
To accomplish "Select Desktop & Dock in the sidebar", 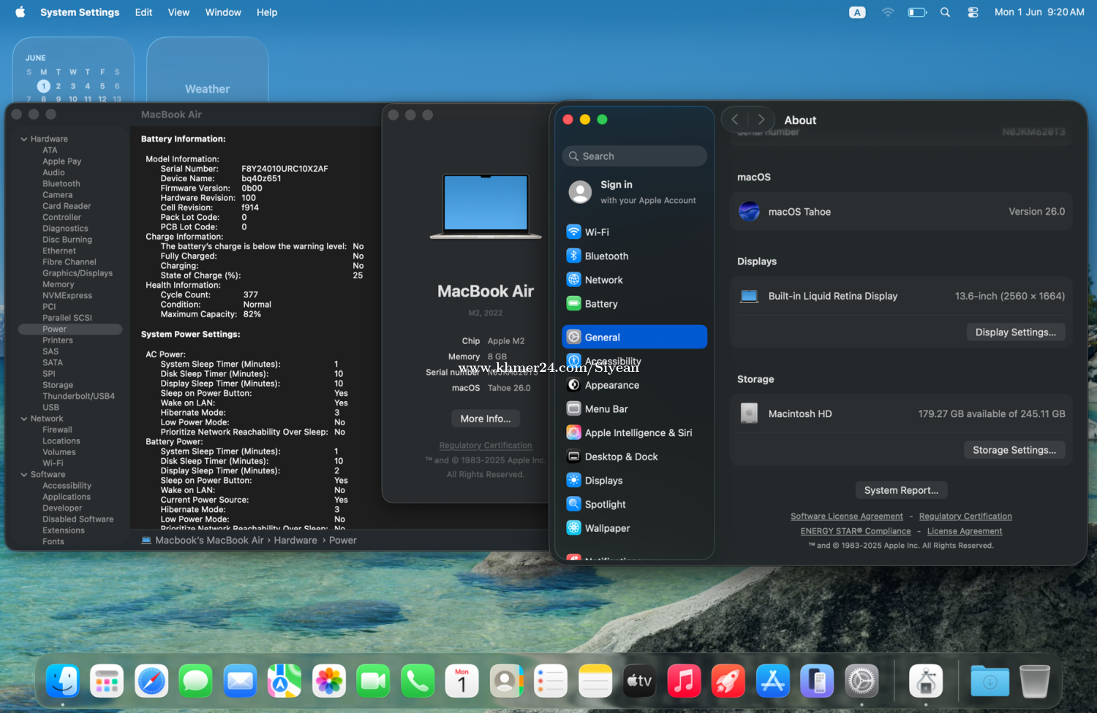I will (635, 457).
